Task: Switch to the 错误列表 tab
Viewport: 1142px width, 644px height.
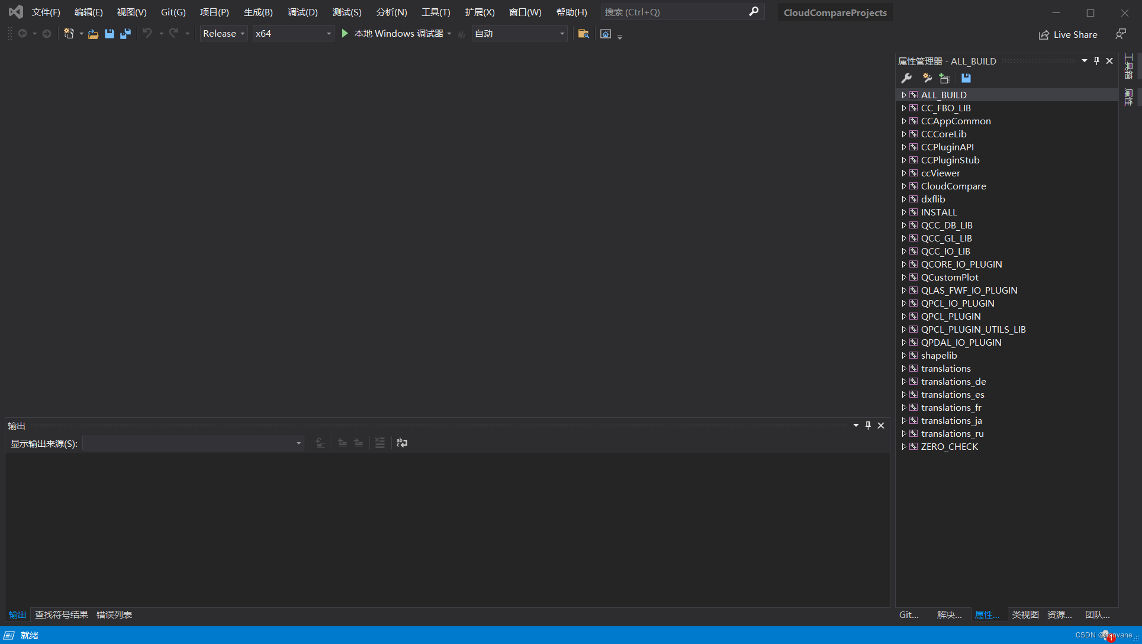Action: (114, 614)
